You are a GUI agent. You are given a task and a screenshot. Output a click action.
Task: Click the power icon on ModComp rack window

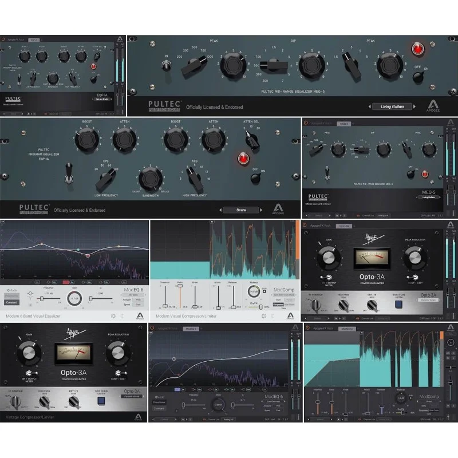coord(307,328)
